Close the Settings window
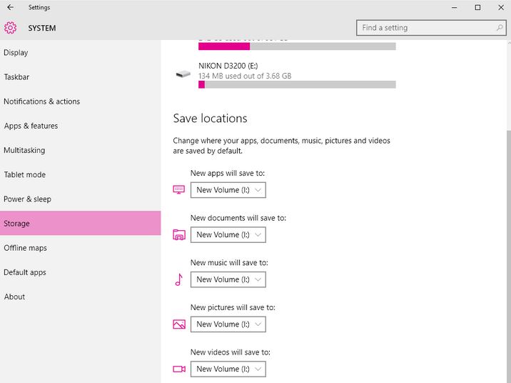Image resolution: width=511 pixels, height=383 pixels. point(501,8)
